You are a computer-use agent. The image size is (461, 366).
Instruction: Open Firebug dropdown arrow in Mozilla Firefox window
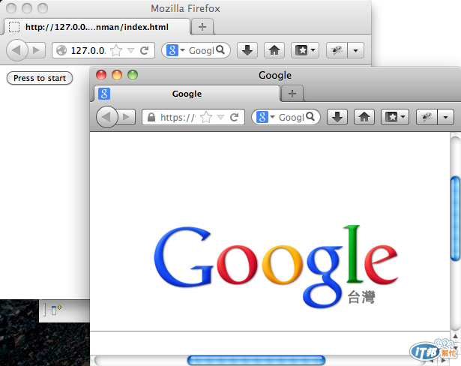point(356,50)
